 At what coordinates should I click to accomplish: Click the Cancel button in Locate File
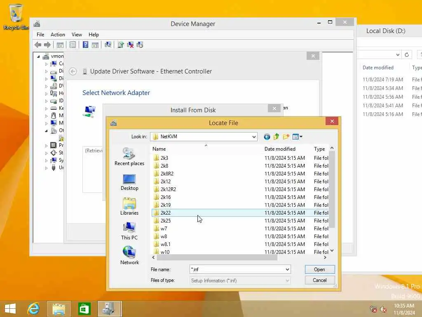(x=319, y=280)
